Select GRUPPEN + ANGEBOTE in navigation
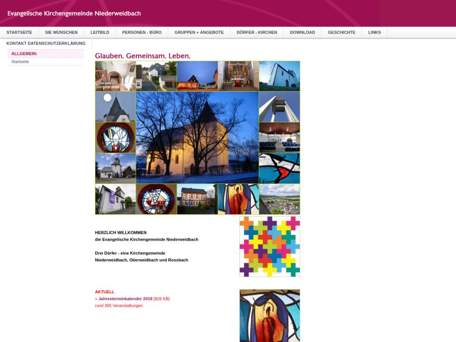This screenshot has width=456, height=342. [199, 32]
